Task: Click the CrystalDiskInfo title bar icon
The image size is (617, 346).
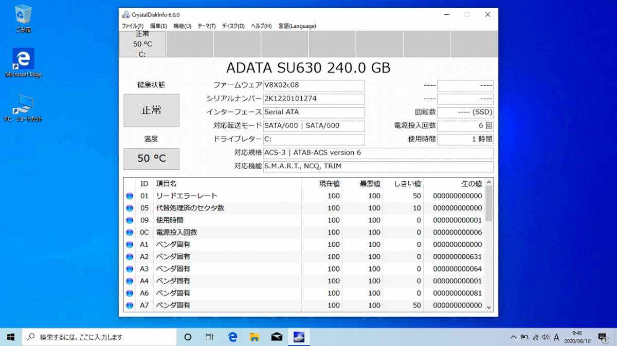Action: click(125, 14)
